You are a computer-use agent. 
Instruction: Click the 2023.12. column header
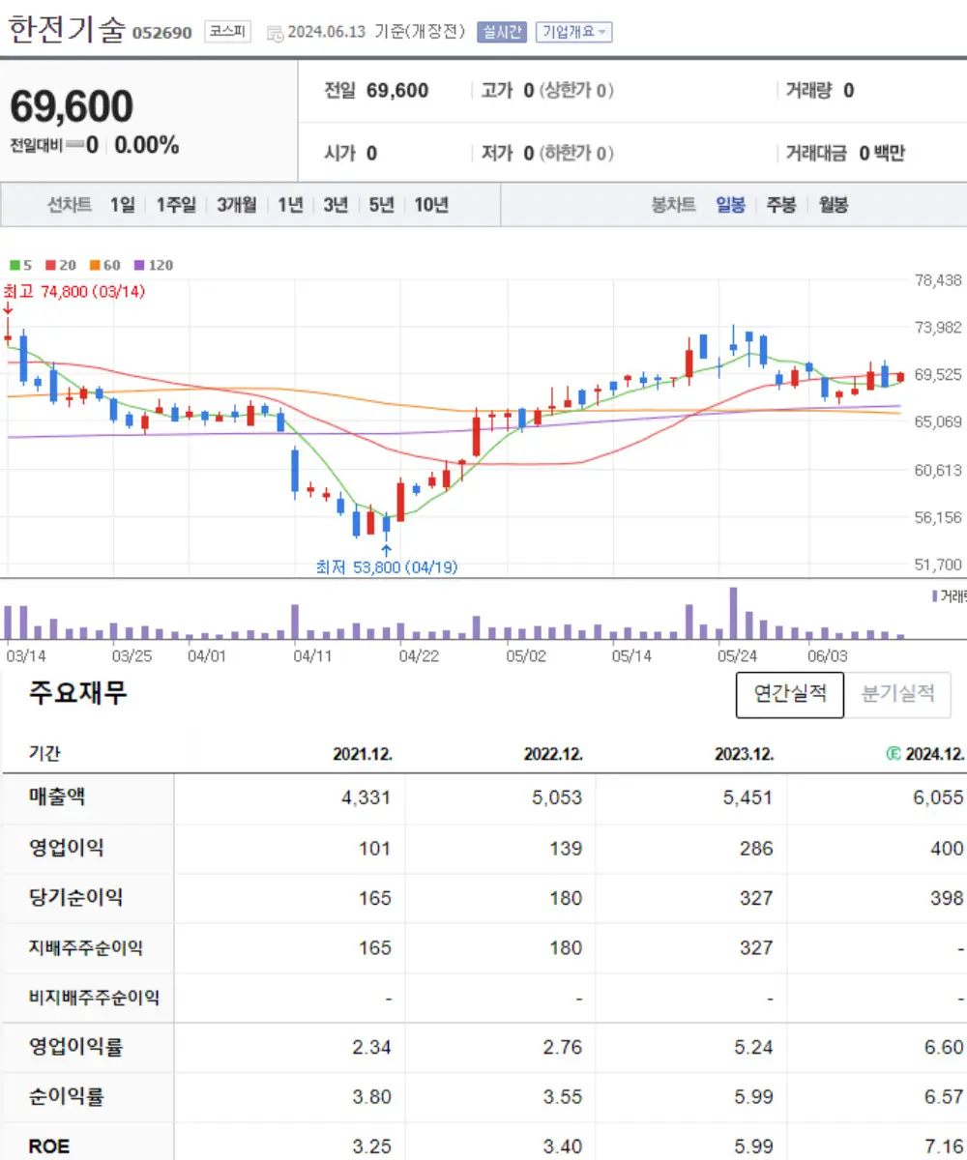[x=744, y=755]
